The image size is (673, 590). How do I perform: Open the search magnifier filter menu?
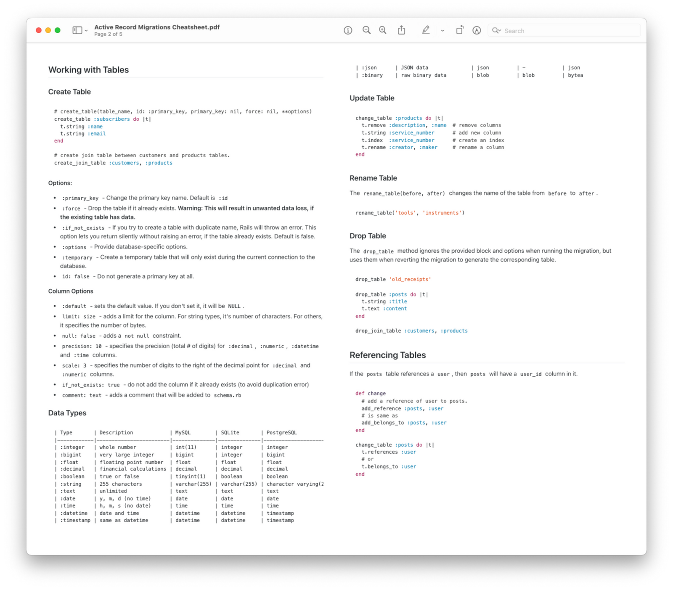click(x=497, y=30)
